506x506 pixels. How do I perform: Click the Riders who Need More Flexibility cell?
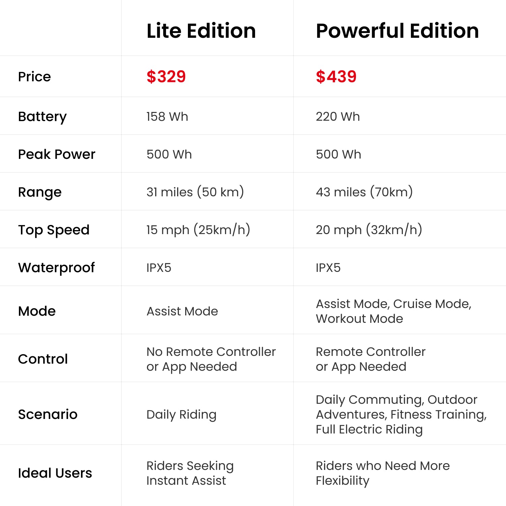coord(383,473)
